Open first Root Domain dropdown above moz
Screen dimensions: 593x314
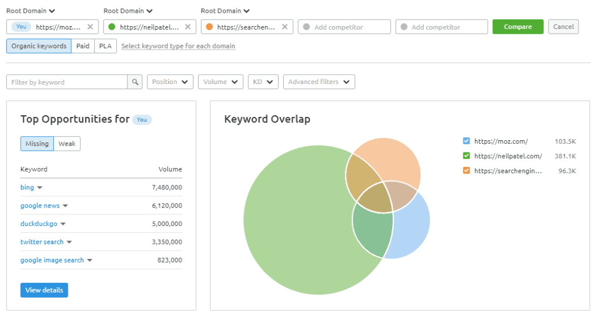[x=31, y=11]
